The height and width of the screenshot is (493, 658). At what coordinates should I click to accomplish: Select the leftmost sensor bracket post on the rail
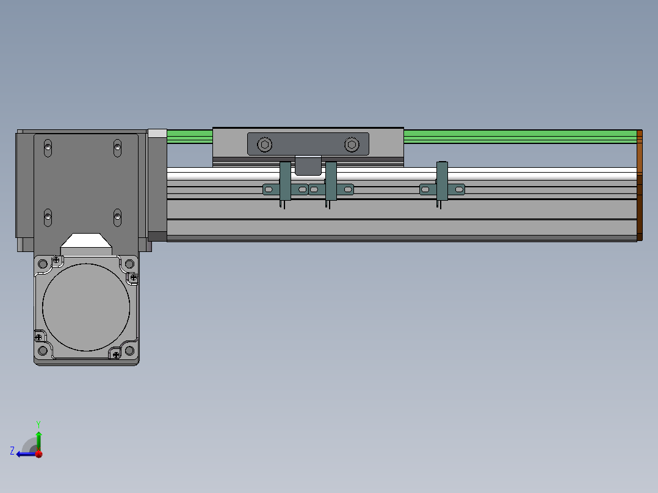[285, 181]
